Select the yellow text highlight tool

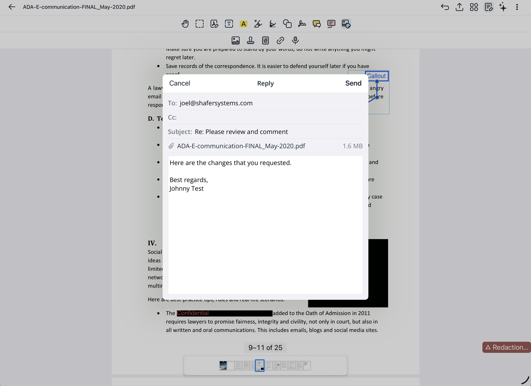click(244, 24)
